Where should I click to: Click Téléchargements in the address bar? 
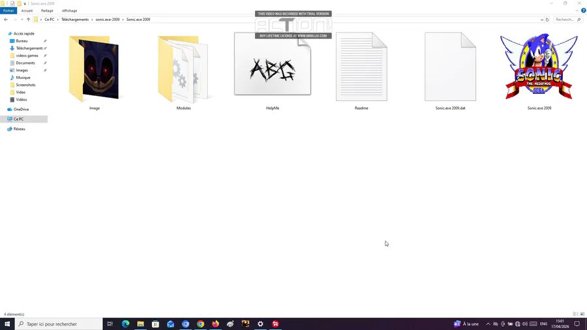75,20
